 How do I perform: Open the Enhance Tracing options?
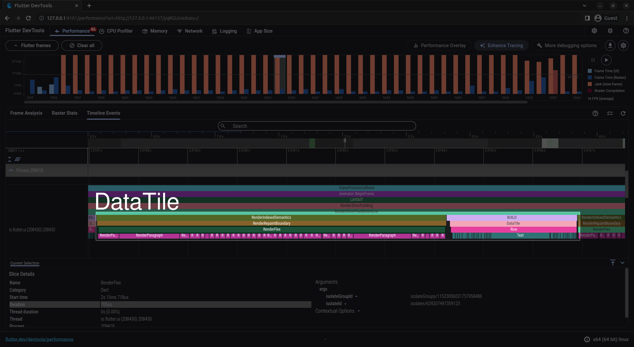coord(501,45)
